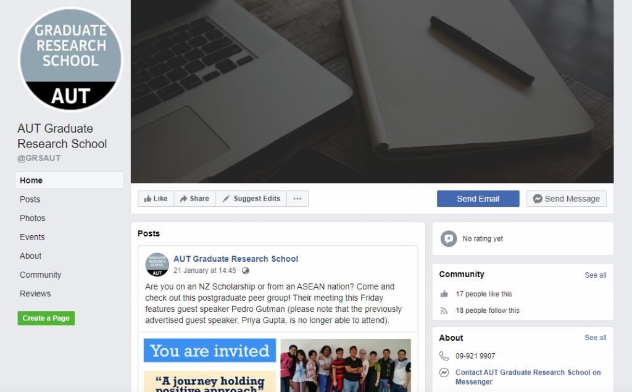This screenshot has width=632, height=392.
Task: Click the post author's small avatar
Action: pos(157,265)
